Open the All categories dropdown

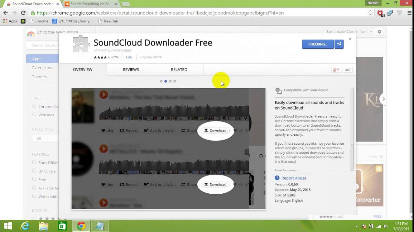click(x=45, y=139)
